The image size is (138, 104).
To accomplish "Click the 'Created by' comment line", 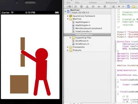I will [128, 19].
